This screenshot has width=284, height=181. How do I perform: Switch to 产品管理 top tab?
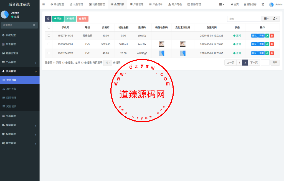tap(136, 4)
